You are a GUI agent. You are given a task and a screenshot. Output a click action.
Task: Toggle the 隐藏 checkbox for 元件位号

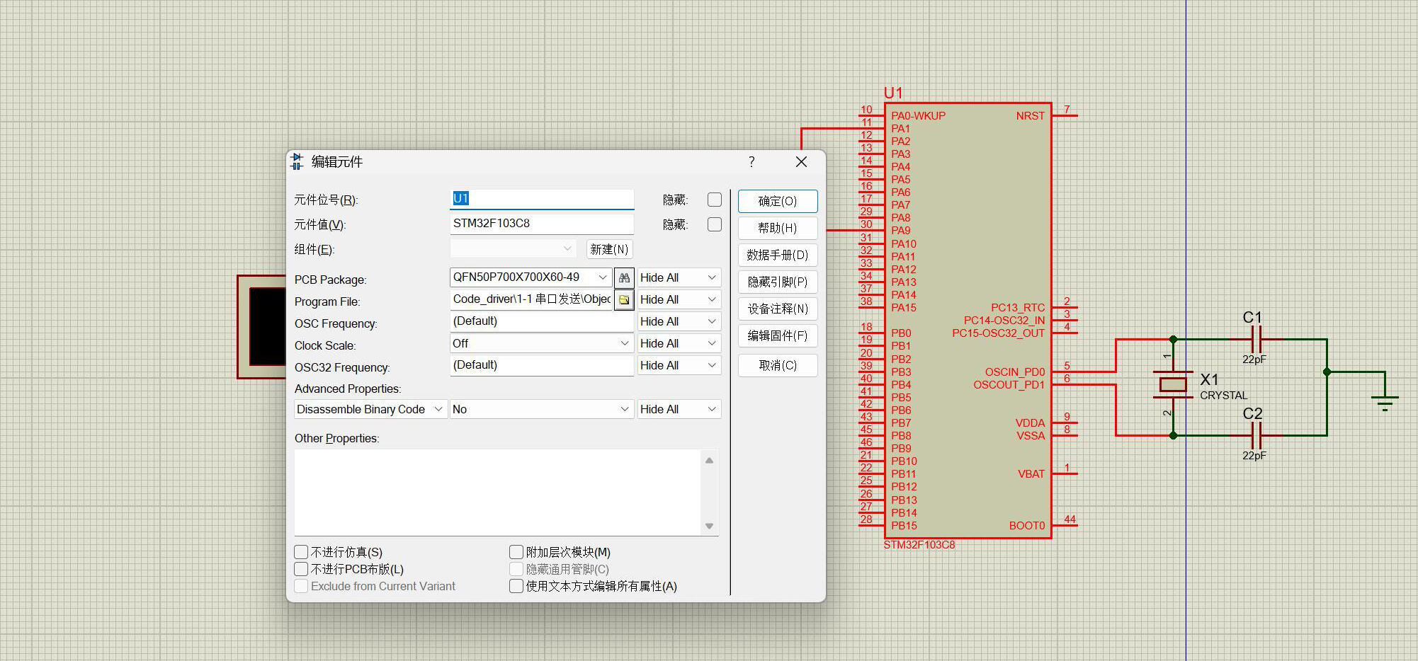(715, 200)
